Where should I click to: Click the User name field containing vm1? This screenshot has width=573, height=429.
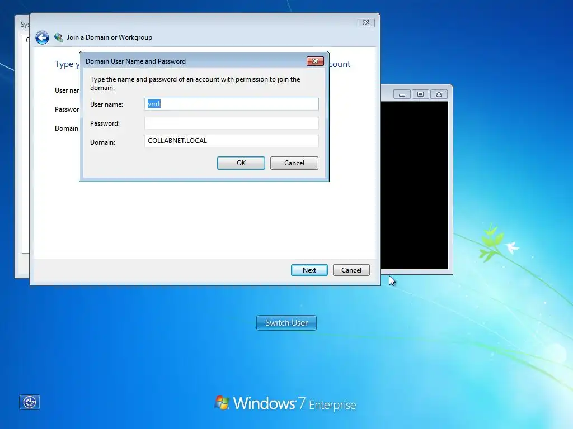click(x=231, y=104)
